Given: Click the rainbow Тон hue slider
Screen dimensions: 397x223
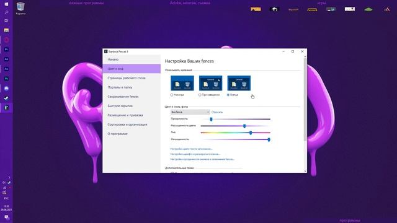Looking at the screenshot, I should [x=236, y=133].
